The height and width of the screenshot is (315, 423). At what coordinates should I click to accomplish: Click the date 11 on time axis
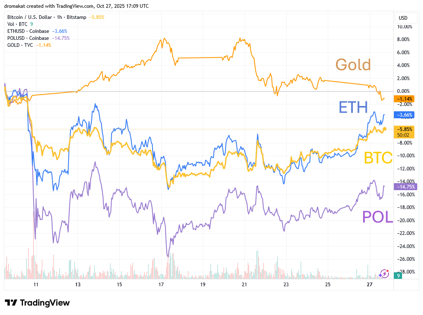point(36,285)
